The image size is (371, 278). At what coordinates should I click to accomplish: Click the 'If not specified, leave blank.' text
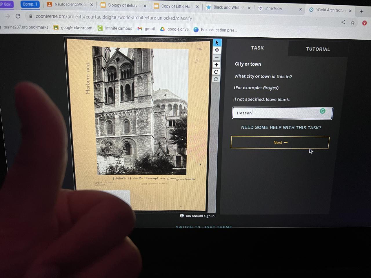pyautogui.click(x=261, y=99)
